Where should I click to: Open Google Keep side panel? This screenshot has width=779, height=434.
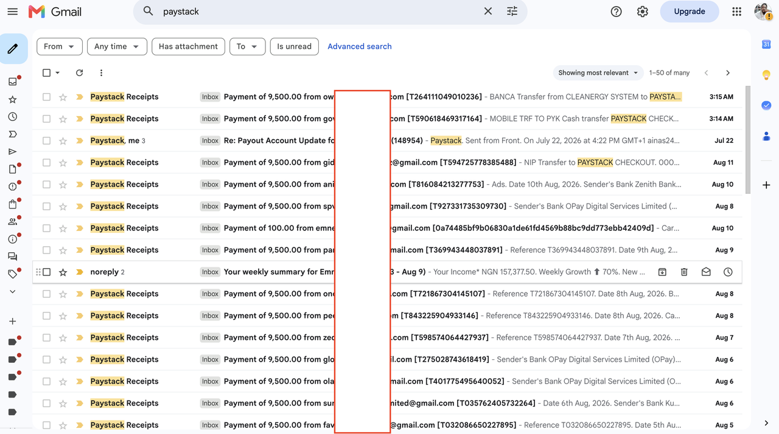tap(766, 75)
